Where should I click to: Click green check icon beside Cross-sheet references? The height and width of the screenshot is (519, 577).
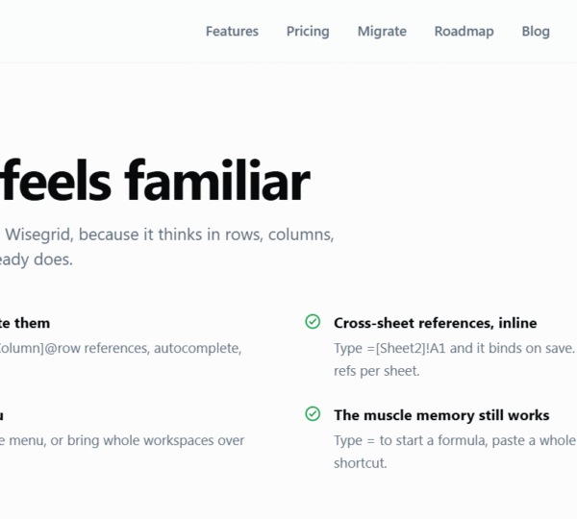[x=313, y=322]
